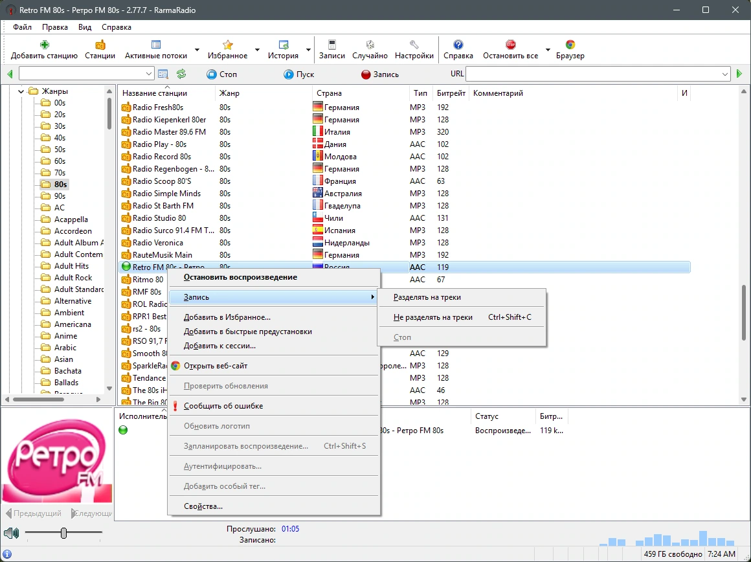Click the Chrome icon beside Открыть веб-сайт
The height and width of the screenshot is (562, 751).
tap(175, 366)
